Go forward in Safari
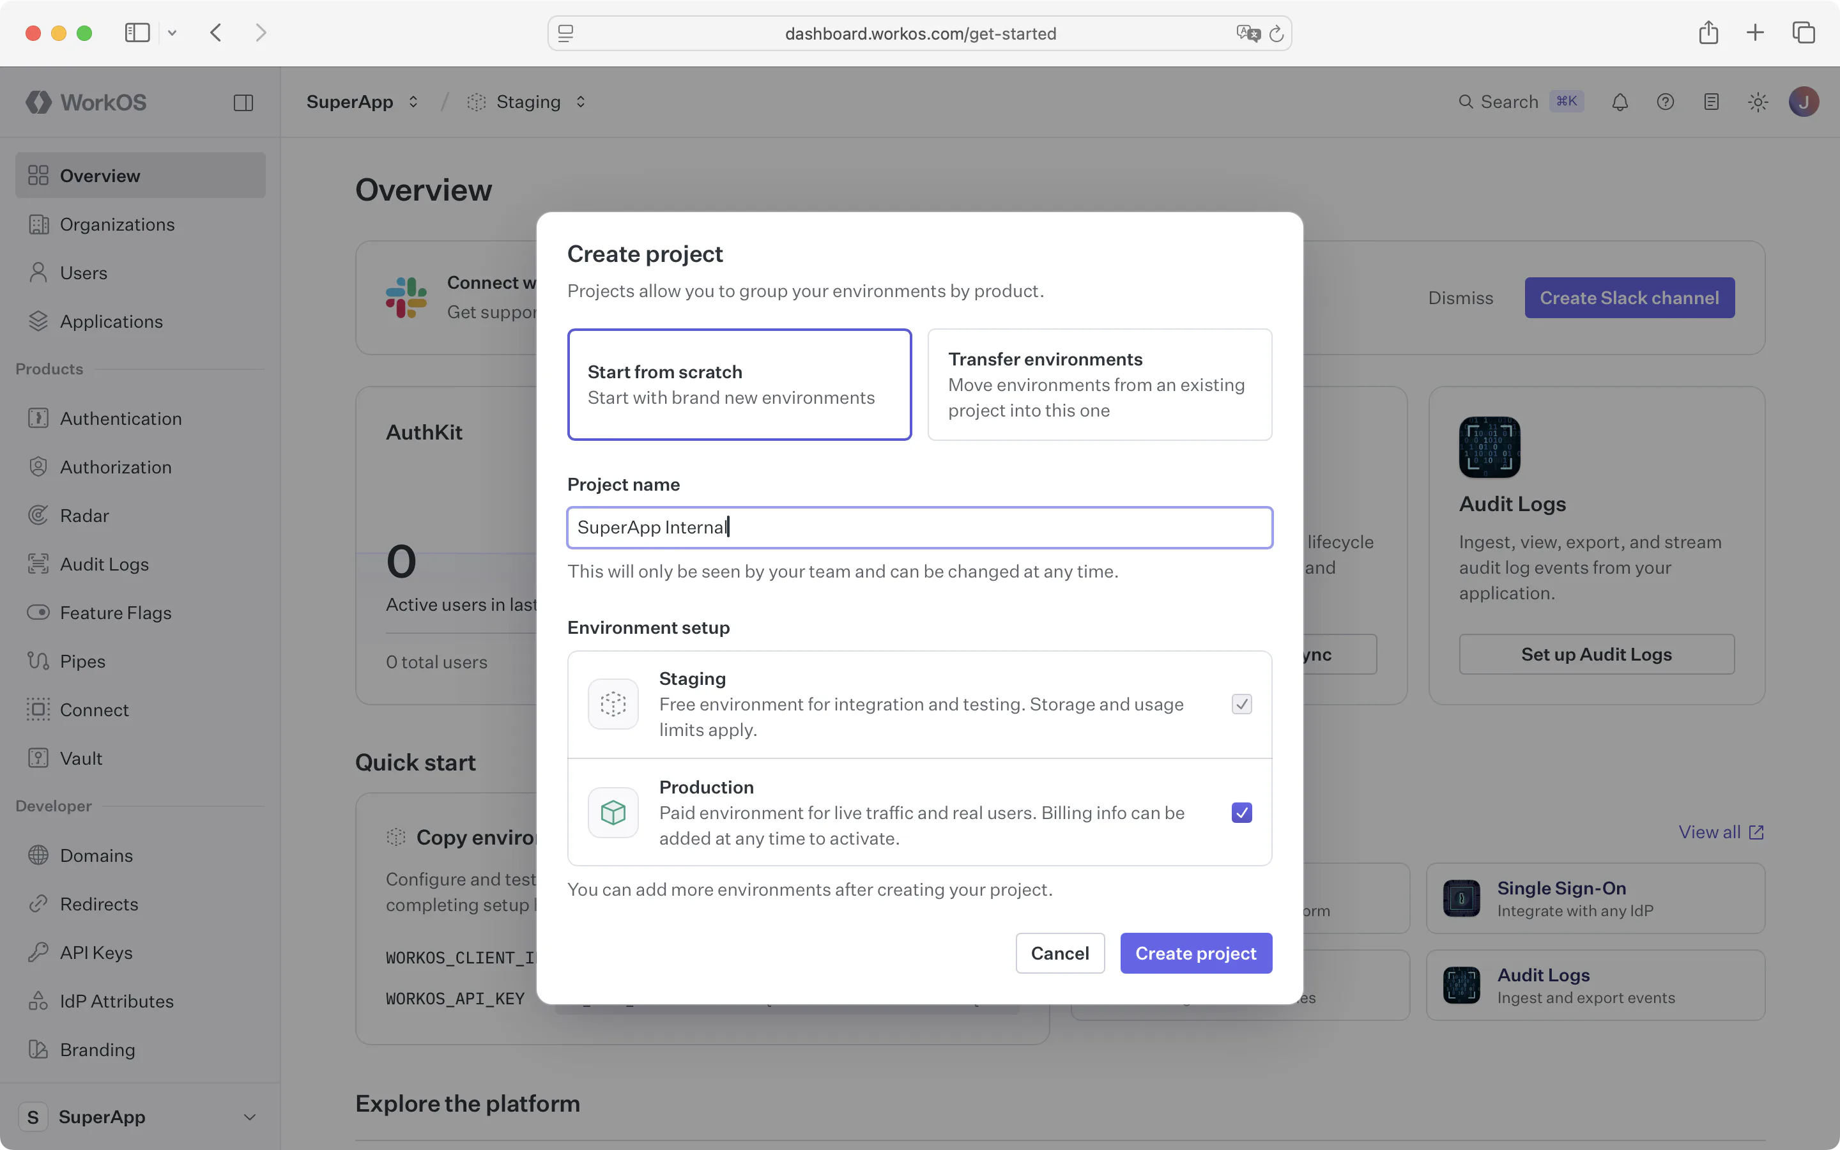 [x=261, y=33]
